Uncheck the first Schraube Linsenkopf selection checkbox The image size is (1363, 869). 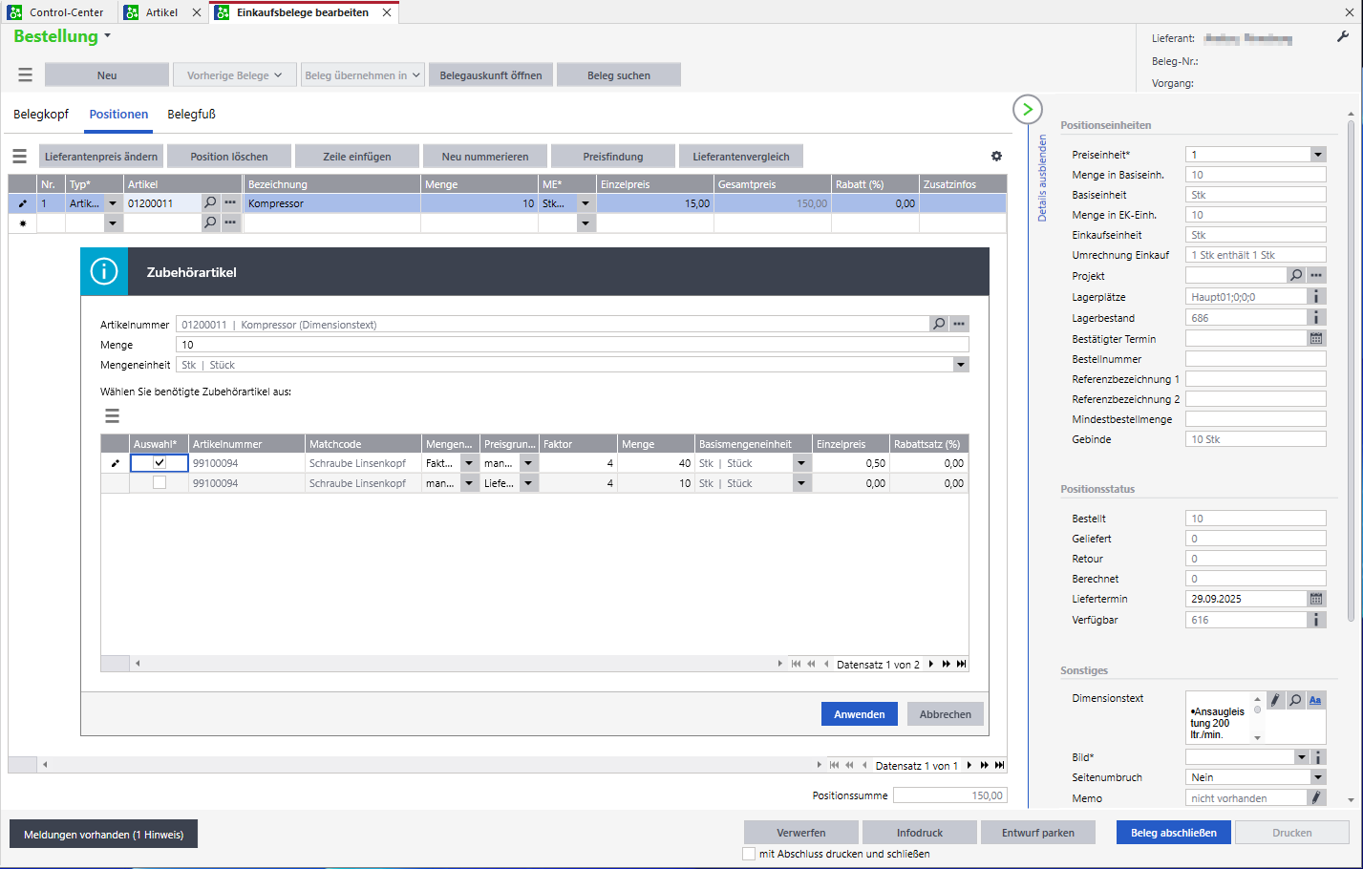[160, 463]
